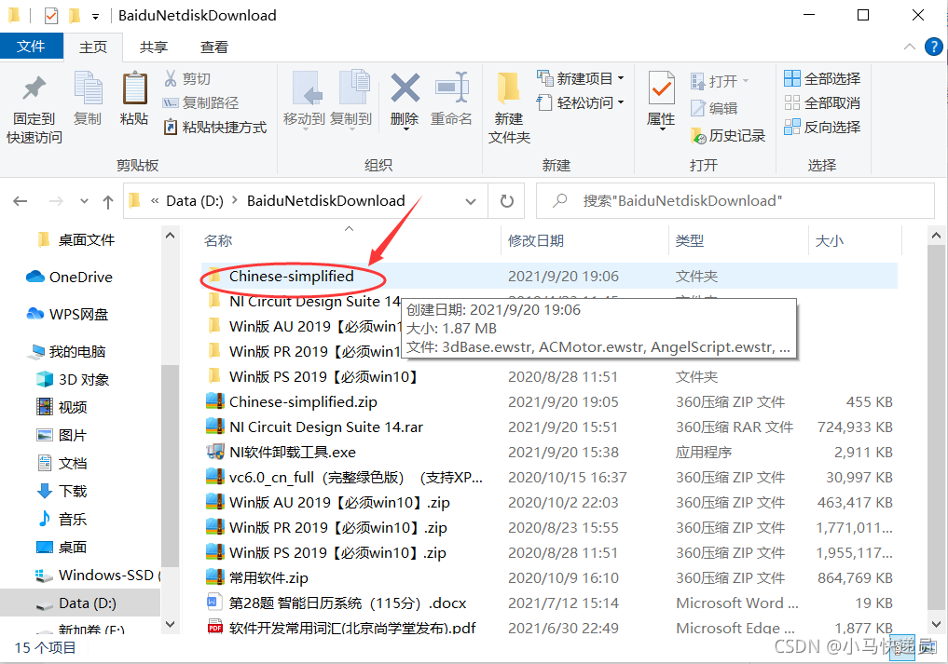Click BaiduNetdiskDownload in address breadcrumb

coord(326,200)
